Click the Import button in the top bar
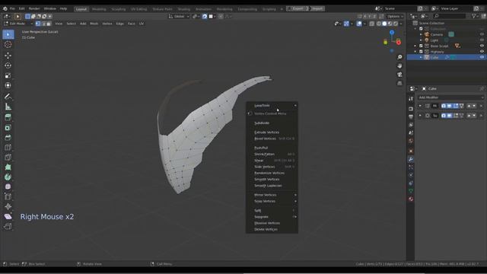Image resolution: width=487 pixels, height=274 pixels. click(317, 8)
